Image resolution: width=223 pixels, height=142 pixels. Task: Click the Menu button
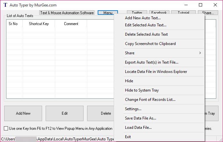[x=108, y=13]
